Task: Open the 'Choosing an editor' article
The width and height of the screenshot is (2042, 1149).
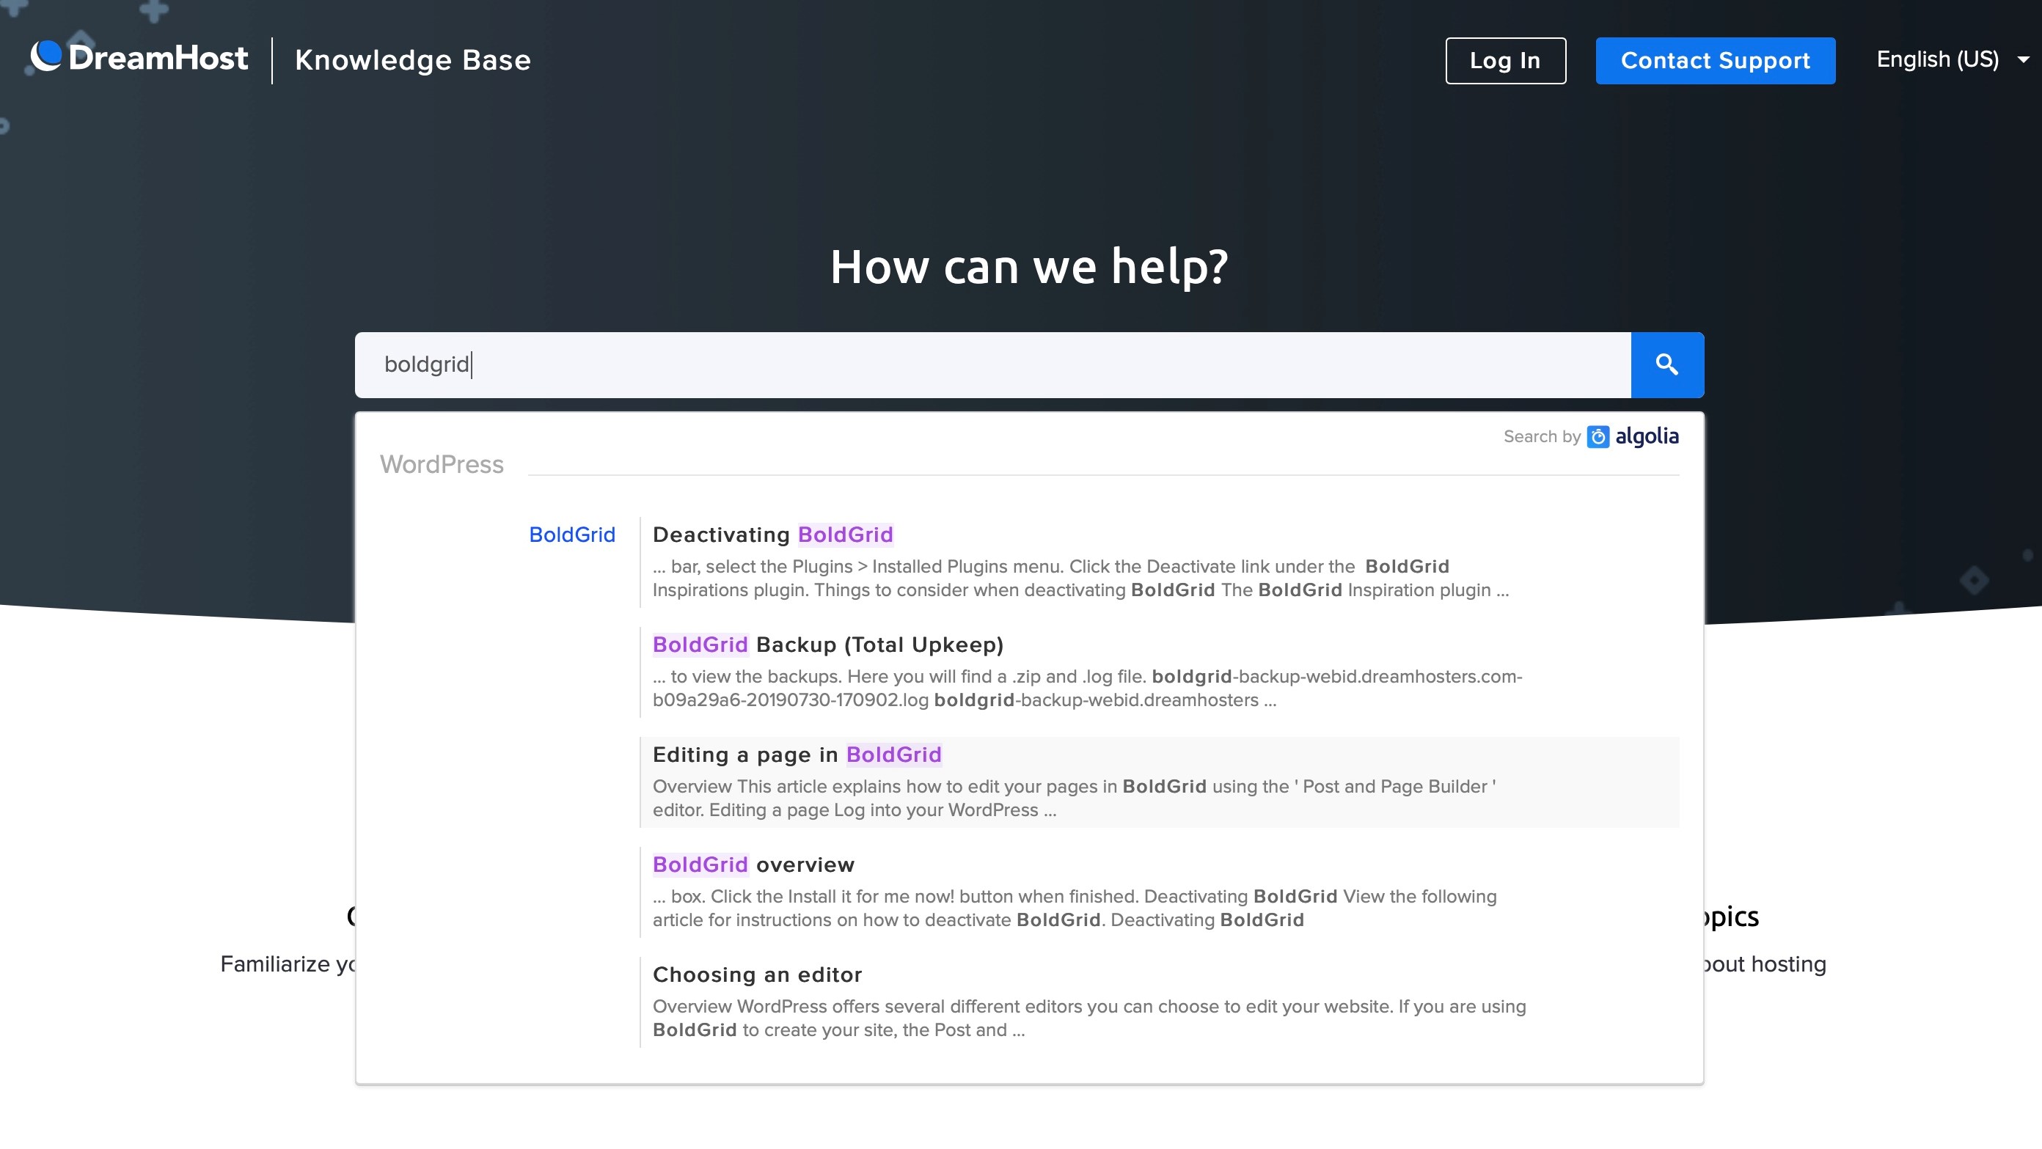Action: (x=757, y=974)
